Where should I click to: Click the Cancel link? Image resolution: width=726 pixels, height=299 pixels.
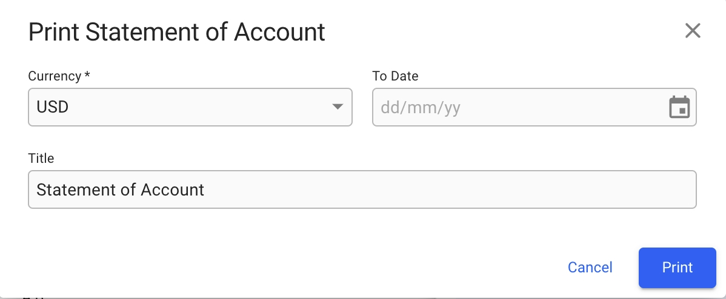pos(590,267)
